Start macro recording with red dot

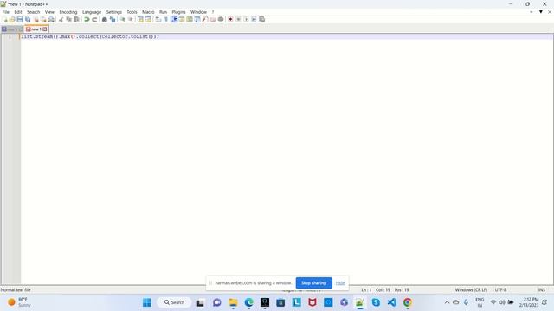point(230,19)
